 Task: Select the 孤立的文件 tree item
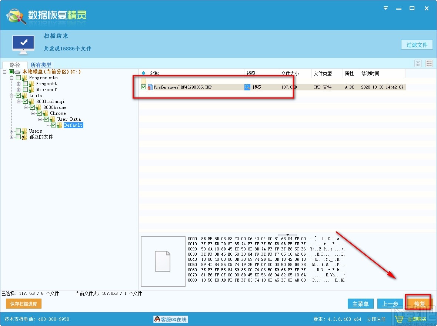point(41,137)
